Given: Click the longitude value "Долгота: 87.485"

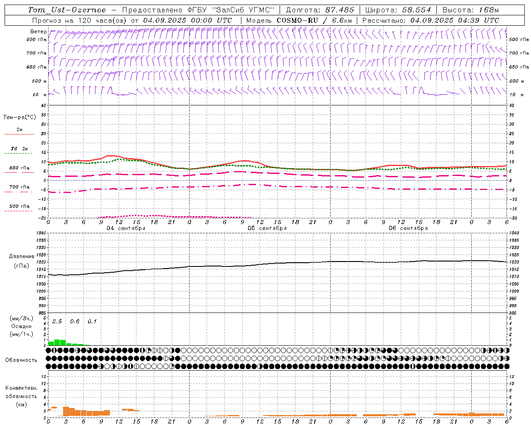Looking at the screenshot, I should tap(320, 10).
